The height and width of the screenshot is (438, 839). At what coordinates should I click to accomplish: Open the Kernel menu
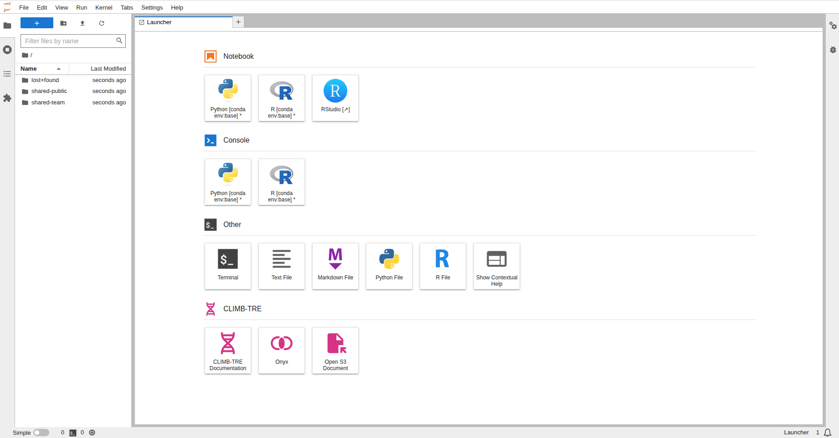103,7
